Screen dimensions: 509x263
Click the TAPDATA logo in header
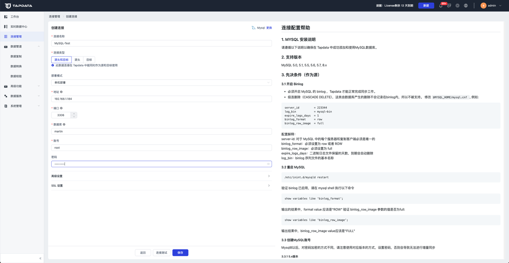click(19, 6)
